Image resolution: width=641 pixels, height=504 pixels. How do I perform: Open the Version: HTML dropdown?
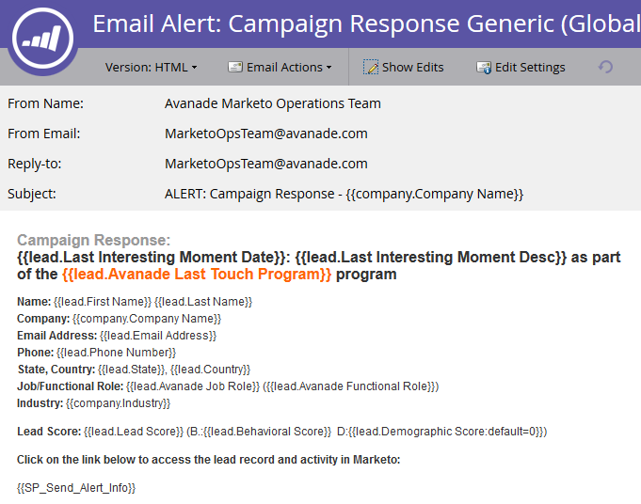point(151,67)
